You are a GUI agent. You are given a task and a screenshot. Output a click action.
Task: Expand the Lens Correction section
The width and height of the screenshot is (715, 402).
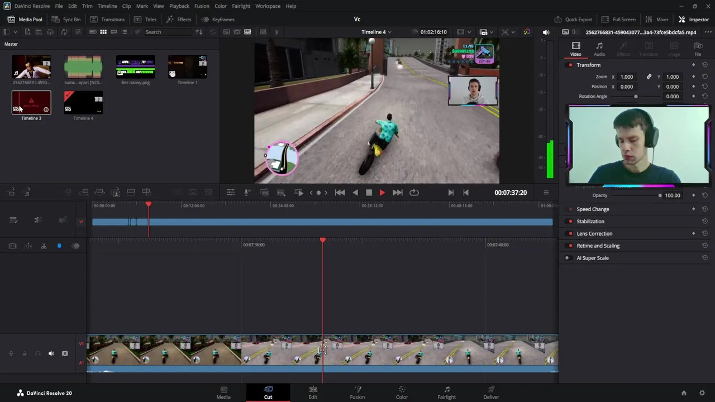pyautogui.click(x=594, y=234)
